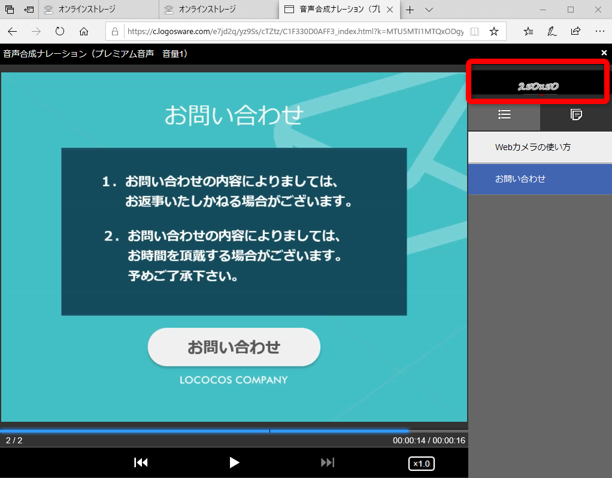Refresh the browser page
The width and height of the screenshot is (612, 478).
[x=60, y=32]
